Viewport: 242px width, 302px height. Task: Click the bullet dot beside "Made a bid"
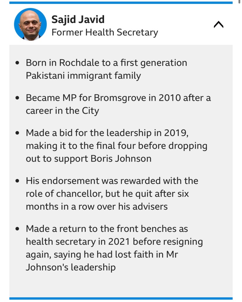tap(18, 133)
